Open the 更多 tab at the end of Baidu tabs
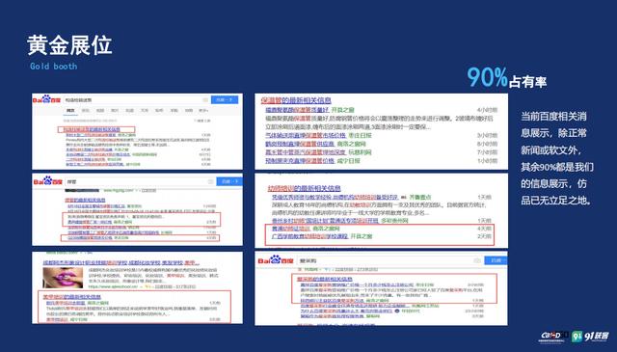 (203, 111)
